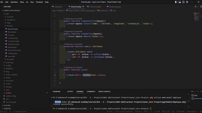Expand the Http folder
The height and width of the screenshot is (113, 202).
coord(5,23)
